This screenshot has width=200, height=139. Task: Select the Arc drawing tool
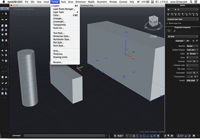tap(6, 67)
